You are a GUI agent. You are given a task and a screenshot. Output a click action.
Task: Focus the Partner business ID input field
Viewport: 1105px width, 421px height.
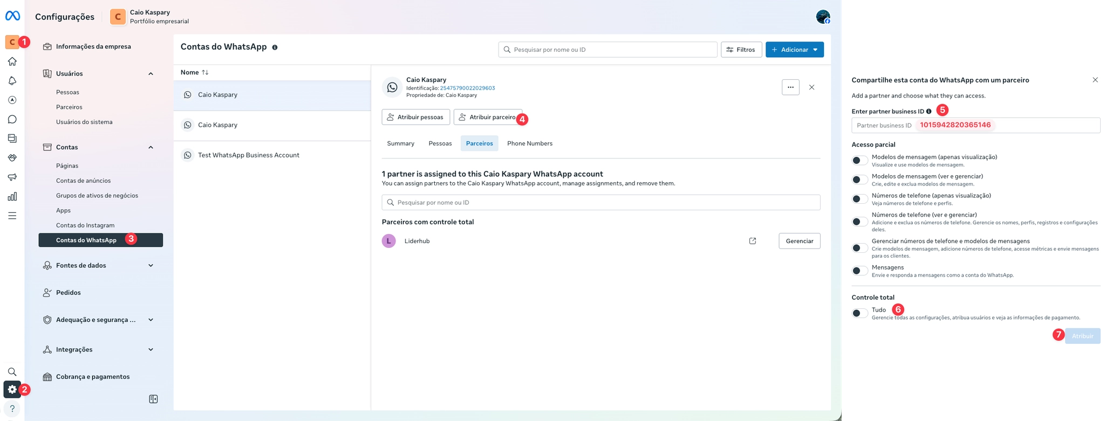976,125
